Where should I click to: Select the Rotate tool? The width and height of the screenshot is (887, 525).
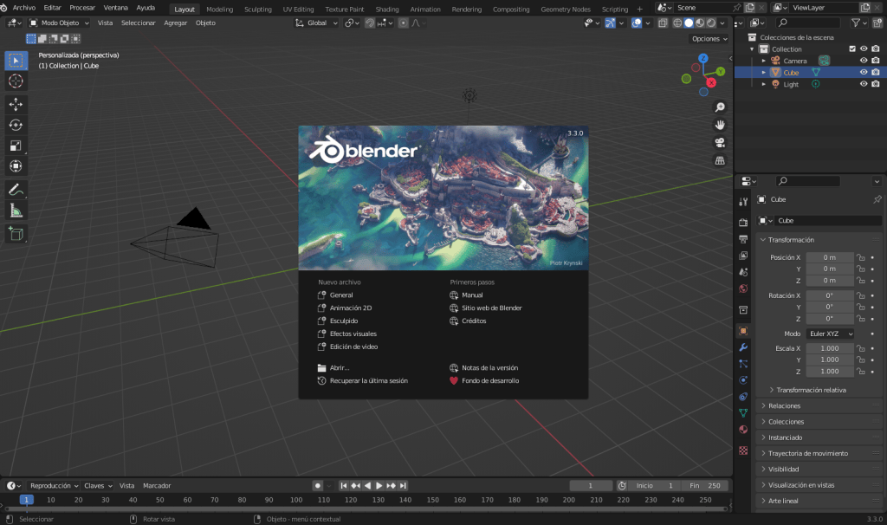click(16, 125)
